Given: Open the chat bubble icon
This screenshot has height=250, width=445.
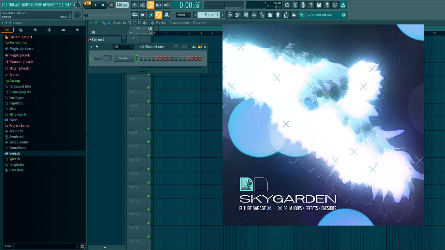Looking at the screenshot, I should pyautogui.click(x=335, y=5).
